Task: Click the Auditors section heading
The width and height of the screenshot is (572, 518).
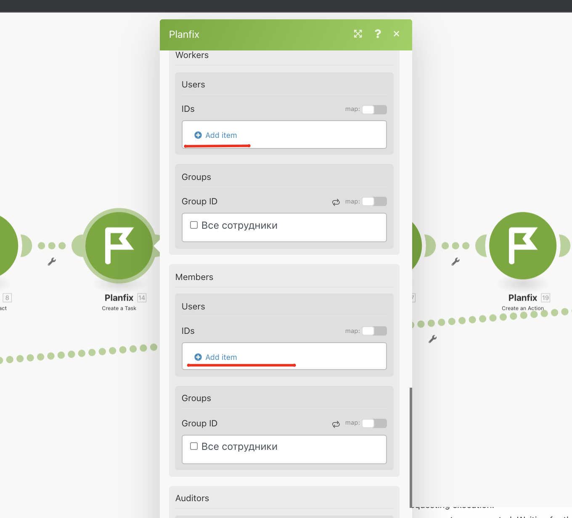Action: 192,498
